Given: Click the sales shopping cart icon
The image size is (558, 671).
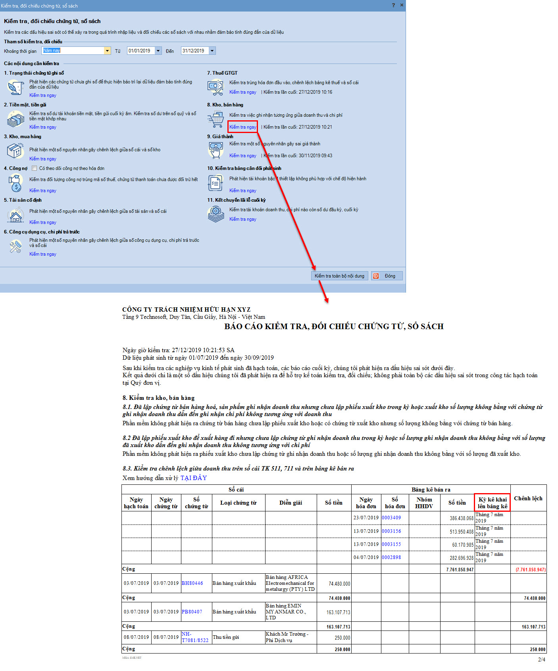Looking at the screenshot, I should [216, 120].
